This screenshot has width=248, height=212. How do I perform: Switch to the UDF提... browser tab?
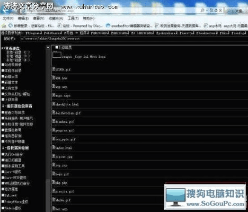[x=236, y=11]
